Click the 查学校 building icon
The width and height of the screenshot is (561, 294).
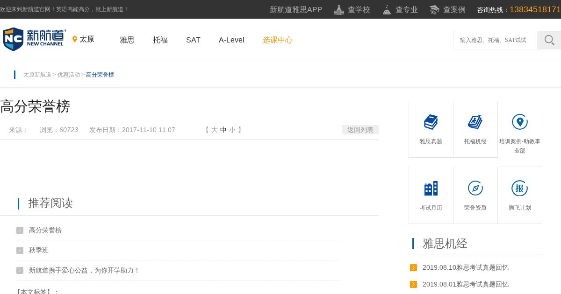point(339,10)
